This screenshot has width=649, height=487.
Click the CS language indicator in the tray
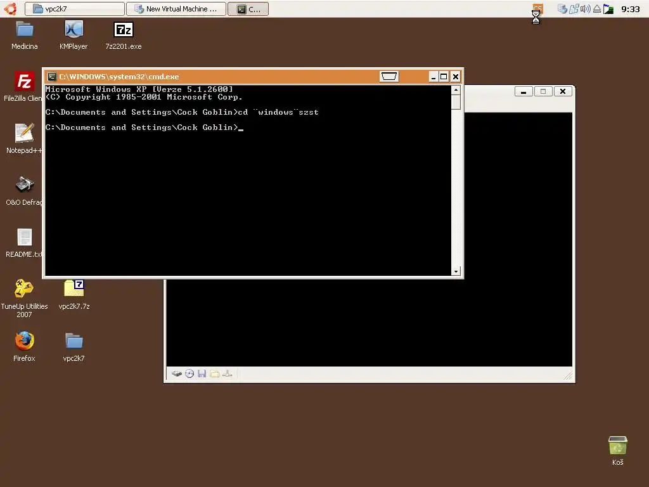pyautogui.click(x=537, y=8)
